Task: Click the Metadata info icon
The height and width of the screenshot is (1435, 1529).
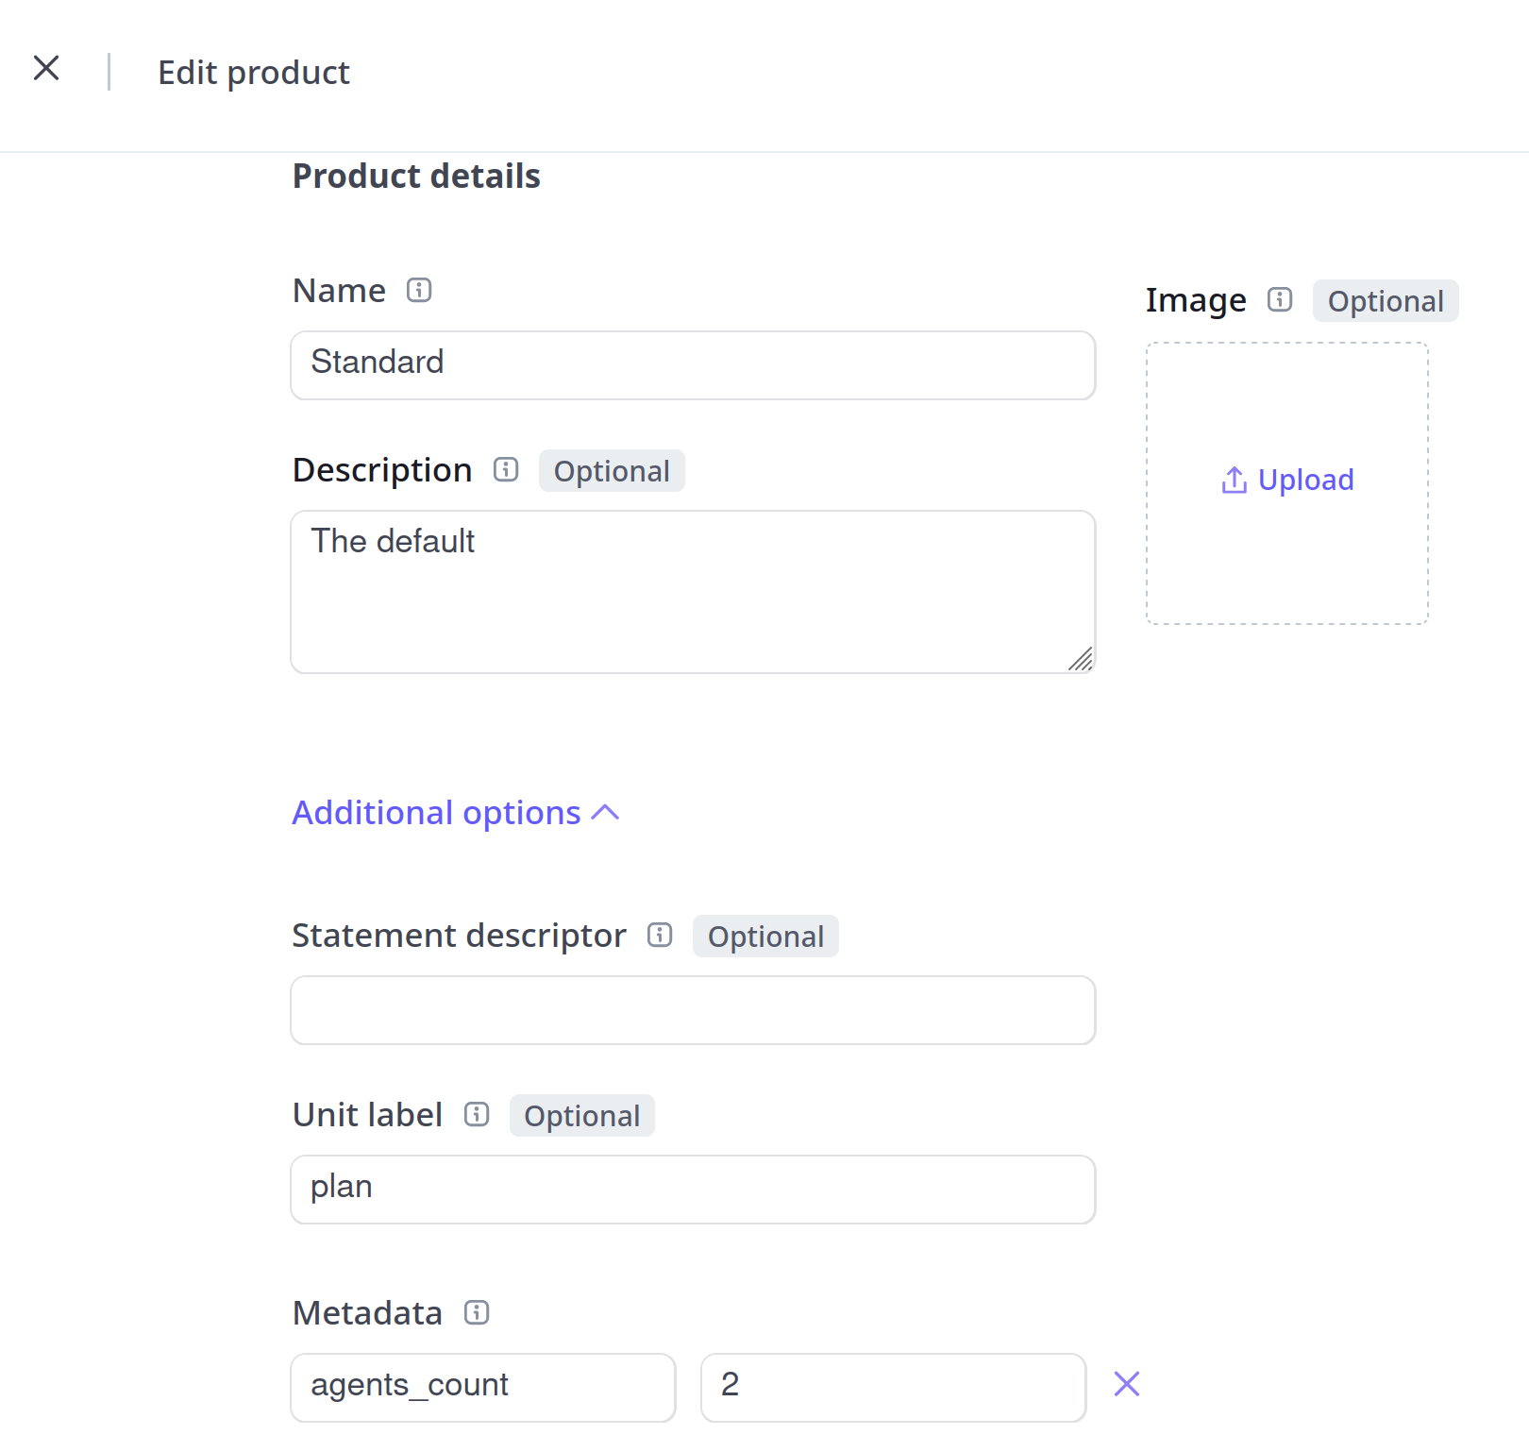Action: click(x=477, y=1312)
